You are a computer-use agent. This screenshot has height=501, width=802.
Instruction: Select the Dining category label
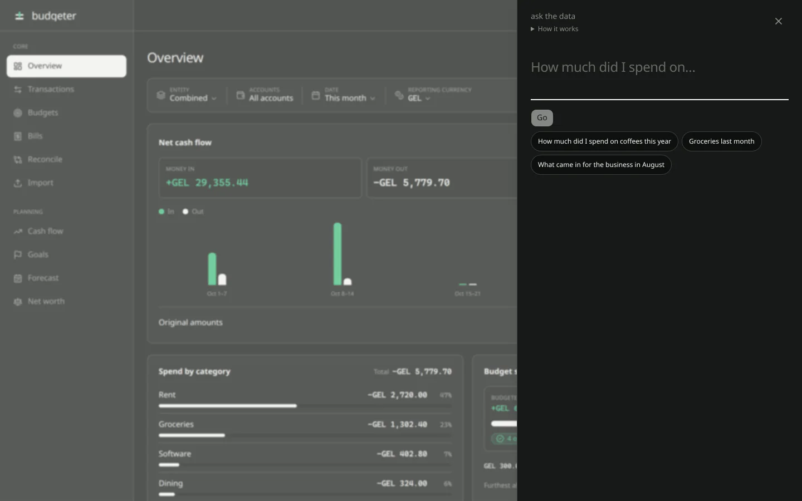point(170,484)
